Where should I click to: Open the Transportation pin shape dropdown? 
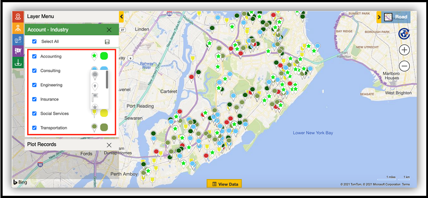94,128
